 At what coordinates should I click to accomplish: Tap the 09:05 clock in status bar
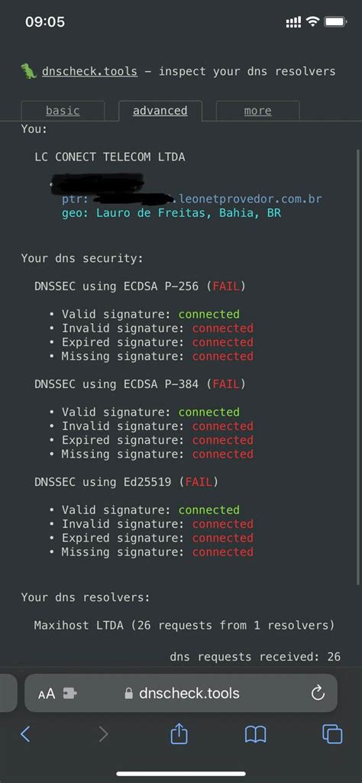click(x=45, y=22)
